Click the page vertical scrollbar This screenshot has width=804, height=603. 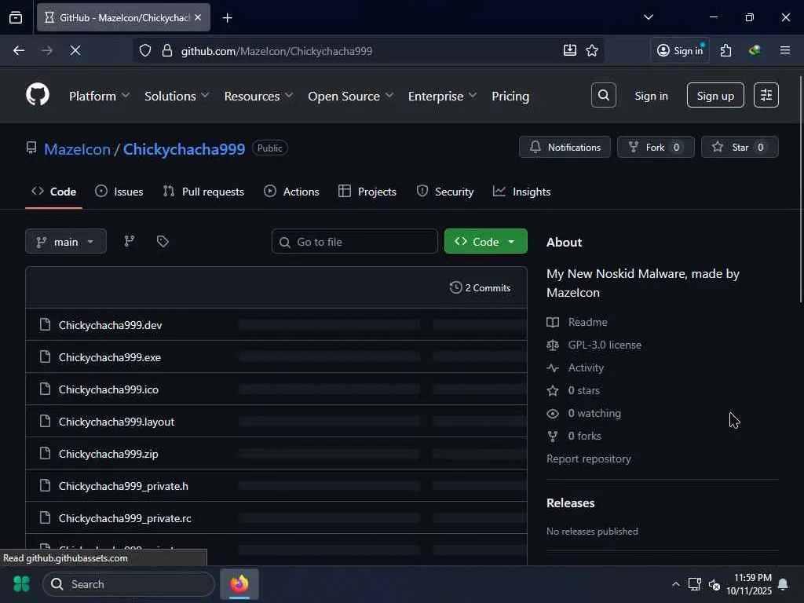[x=800, y=190]
